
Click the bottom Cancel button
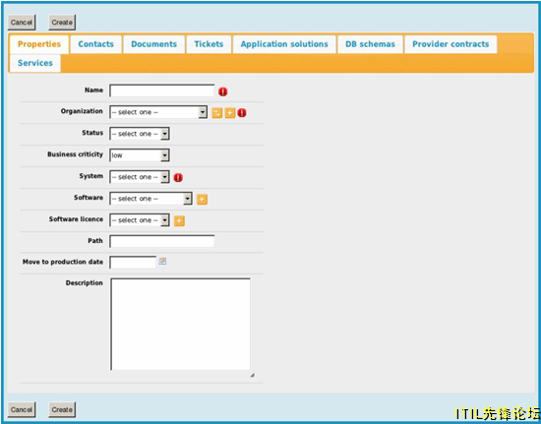(22, 409)
